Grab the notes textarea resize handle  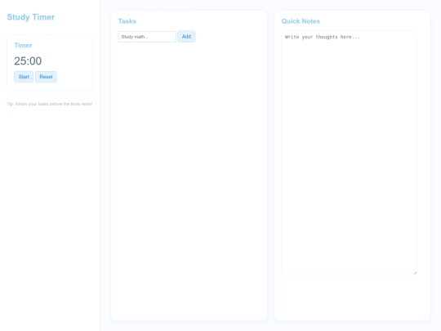pos(415,273)
